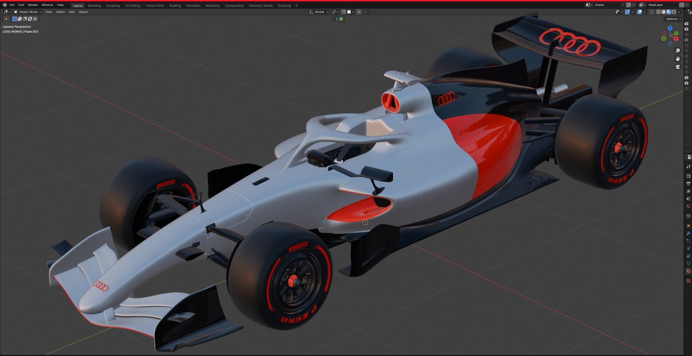The image size is (692, 356).
Task: Click the delete scene X icon
Action: coord(634,5)
